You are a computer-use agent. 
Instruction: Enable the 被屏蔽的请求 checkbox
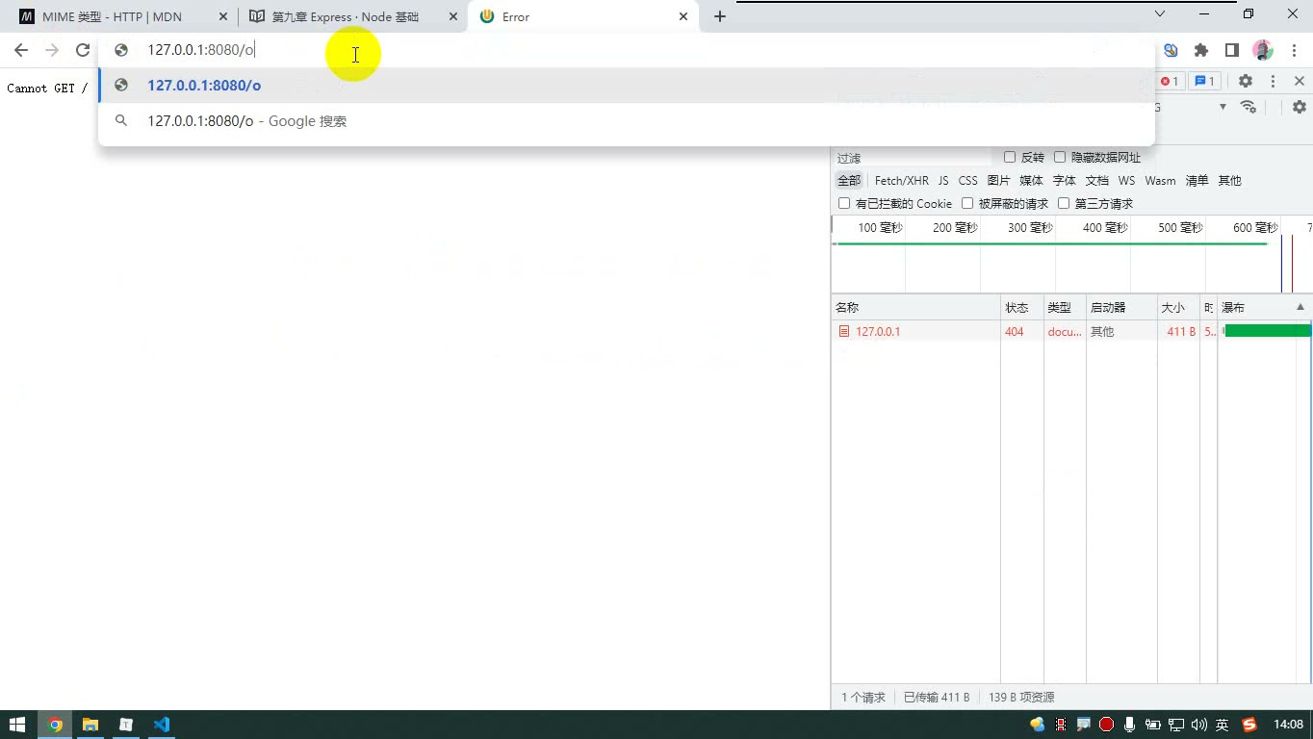[967, 203]
